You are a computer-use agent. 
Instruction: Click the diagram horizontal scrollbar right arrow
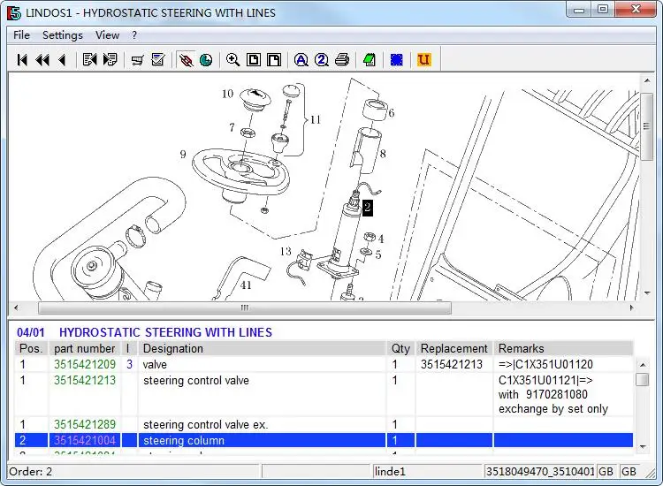[x=632, y=308]
